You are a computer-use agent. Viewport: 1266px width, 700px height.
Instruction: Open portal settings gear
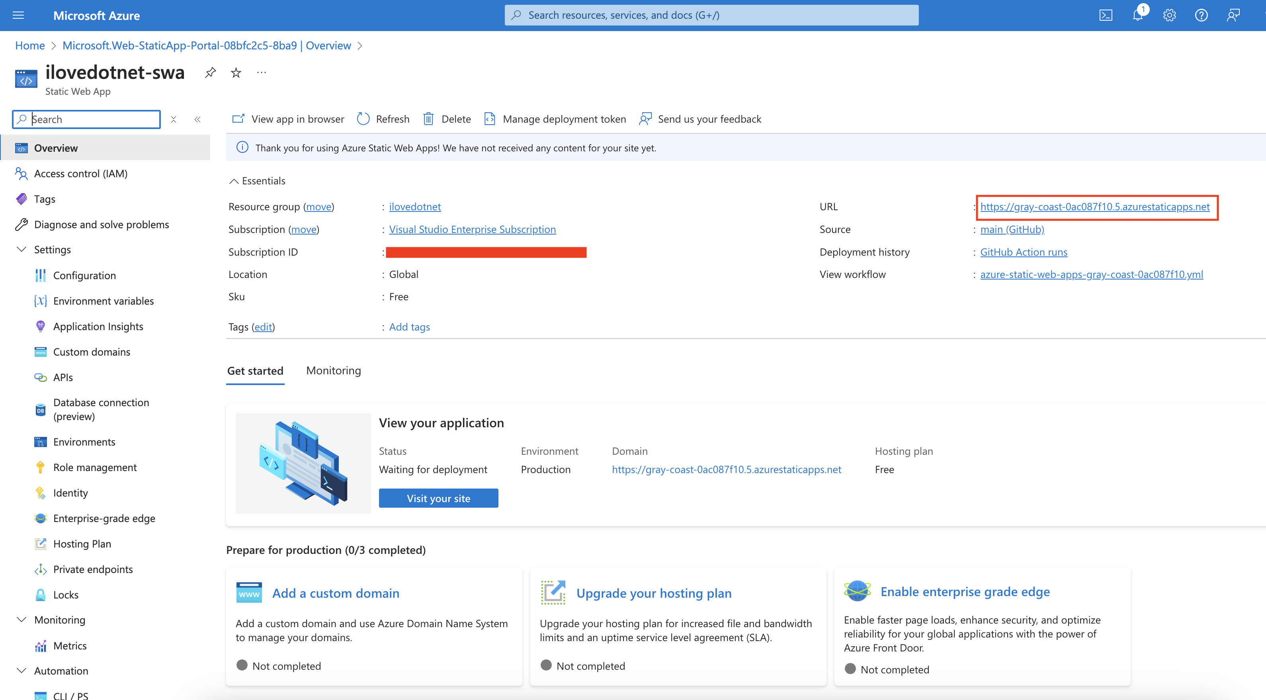pyautogui.click(x=1169, y=15)
